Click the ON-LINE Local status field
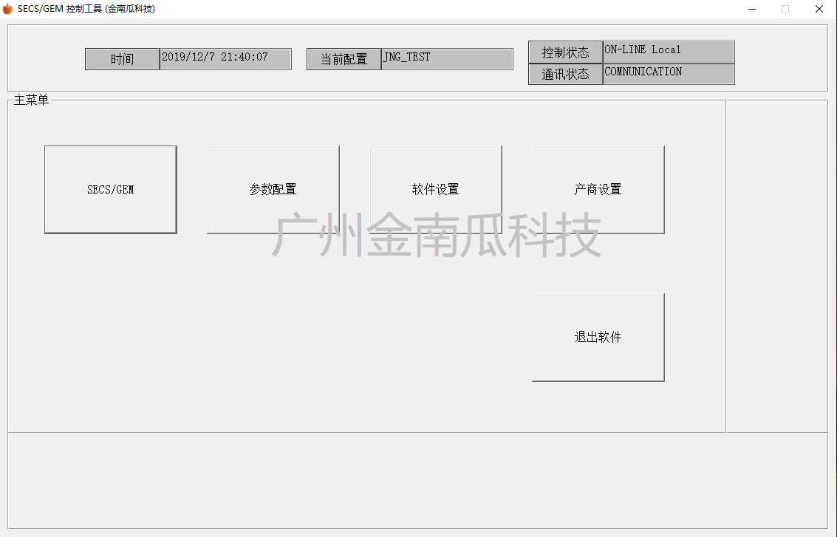Screen dimensions: 837x537 pos(669,52)
